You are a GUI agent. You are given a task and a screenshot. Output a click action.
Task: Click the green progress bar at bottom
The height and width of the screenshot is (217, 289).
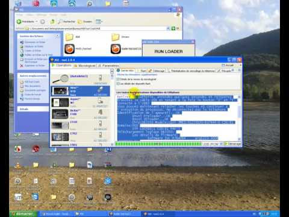(x=158, y=144)
